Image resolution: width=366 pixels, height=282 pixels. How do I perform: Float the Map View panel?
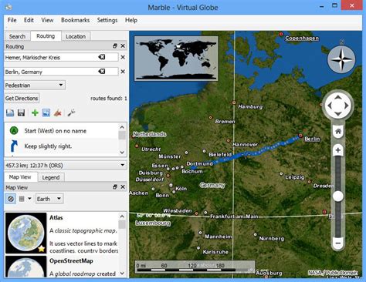[x=115, y=186]
